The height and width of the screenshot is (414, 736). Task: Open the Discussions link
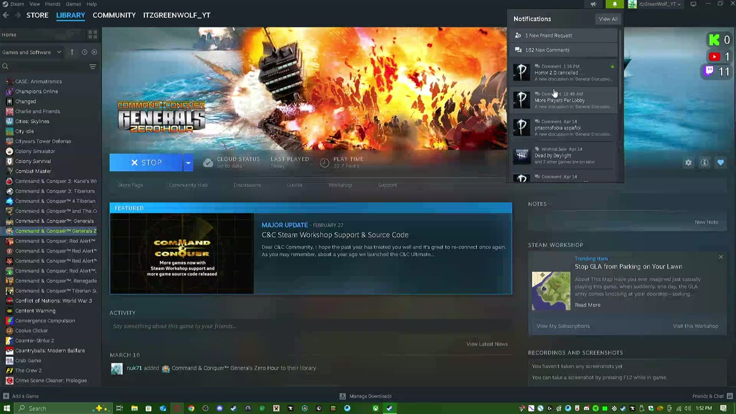[247, 185]
